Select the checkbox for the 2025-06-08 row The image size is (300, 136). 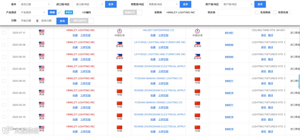(4, 45)
